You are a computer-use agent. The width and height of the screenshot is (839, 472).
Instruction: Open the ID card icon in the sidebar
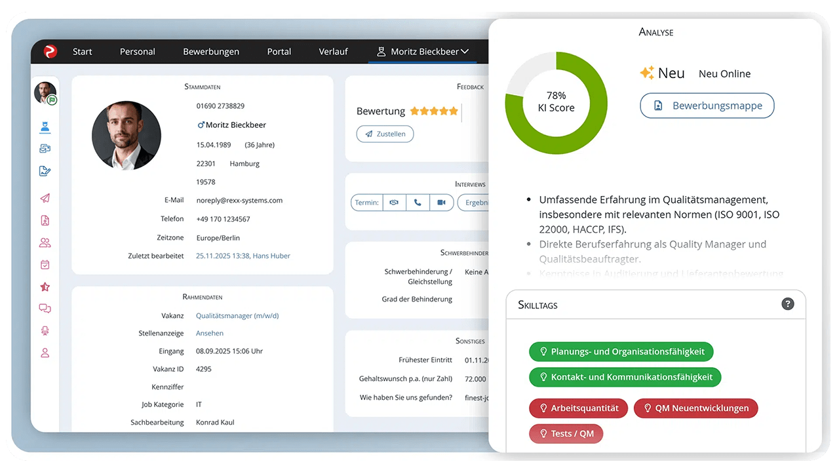(45, 149)
